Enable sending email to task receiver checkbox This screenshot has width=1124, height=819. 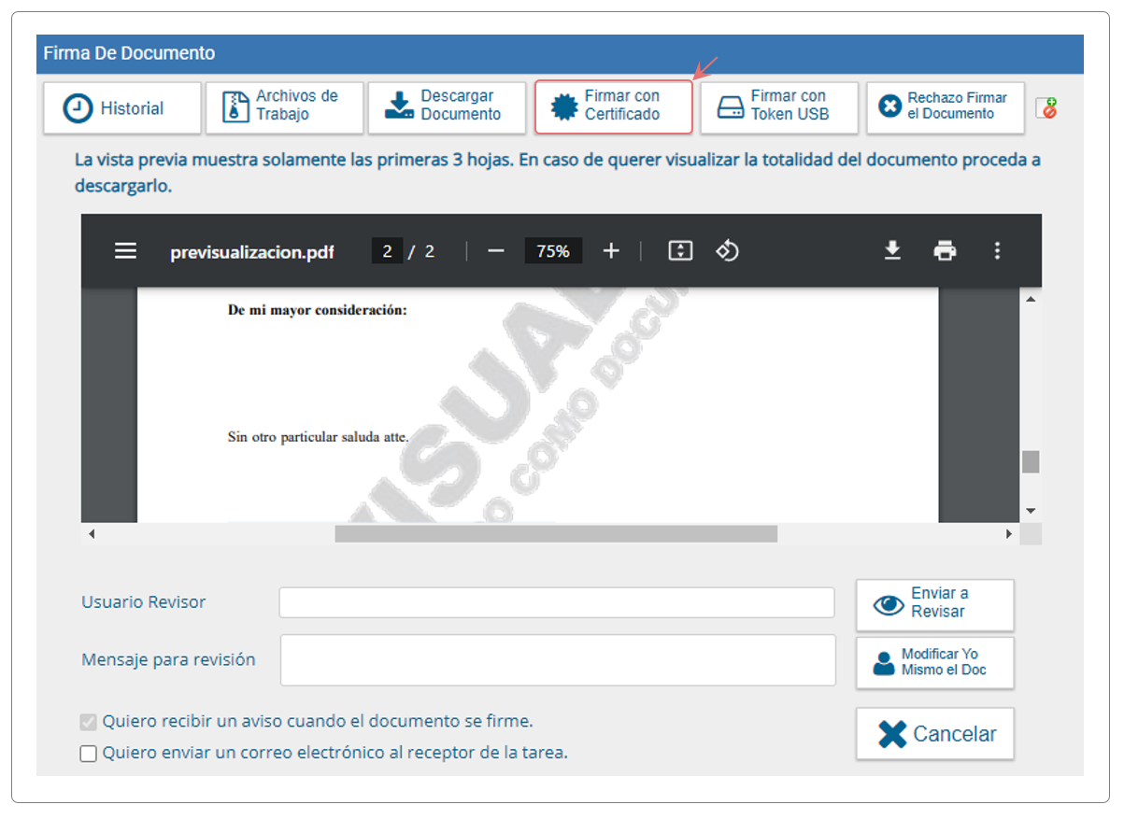(x=89, y=753)
